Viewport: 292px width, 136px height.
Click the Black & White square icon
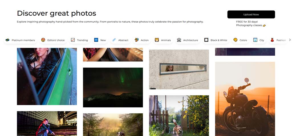206,40
